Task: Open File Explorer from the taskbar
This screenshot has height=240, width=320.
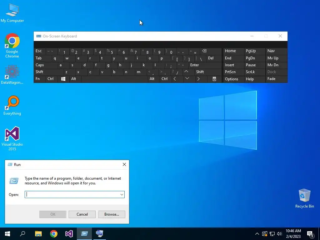Action: 38,234
